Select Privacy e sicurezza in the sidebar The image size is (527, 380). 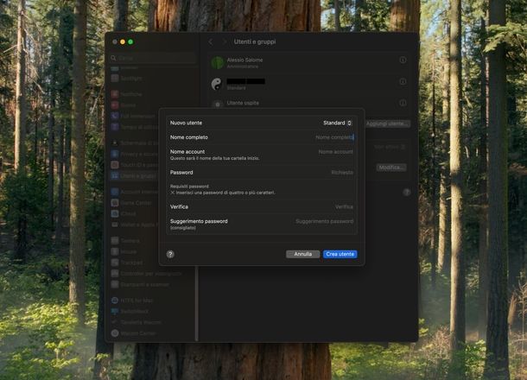(x=135, y=154)
